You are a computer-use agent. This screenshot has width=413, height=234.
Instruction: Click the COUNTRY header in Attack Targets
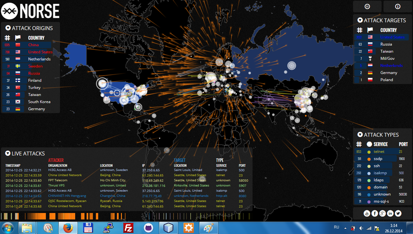coord(388,30)
